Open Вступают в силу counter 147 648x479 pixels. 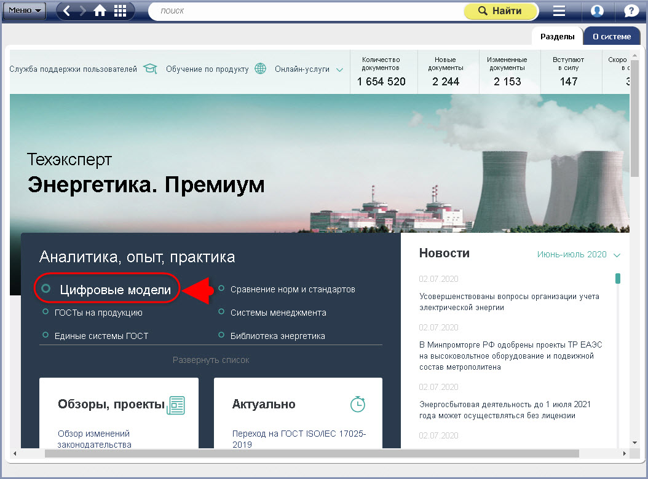pos(569,72)
